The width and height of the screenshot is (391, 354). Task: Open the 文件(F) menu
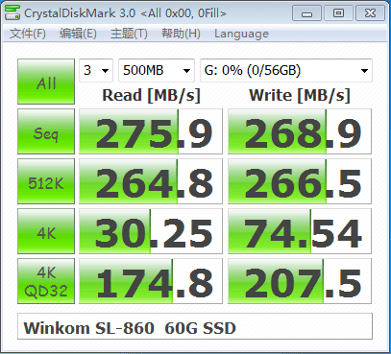click(28, 34)
